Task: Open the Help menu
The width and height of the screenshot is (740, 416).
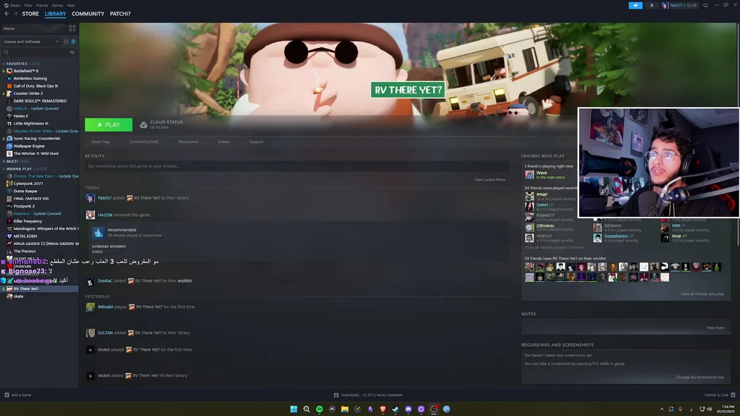Action: pyautogui.click(x=71, y=5)
